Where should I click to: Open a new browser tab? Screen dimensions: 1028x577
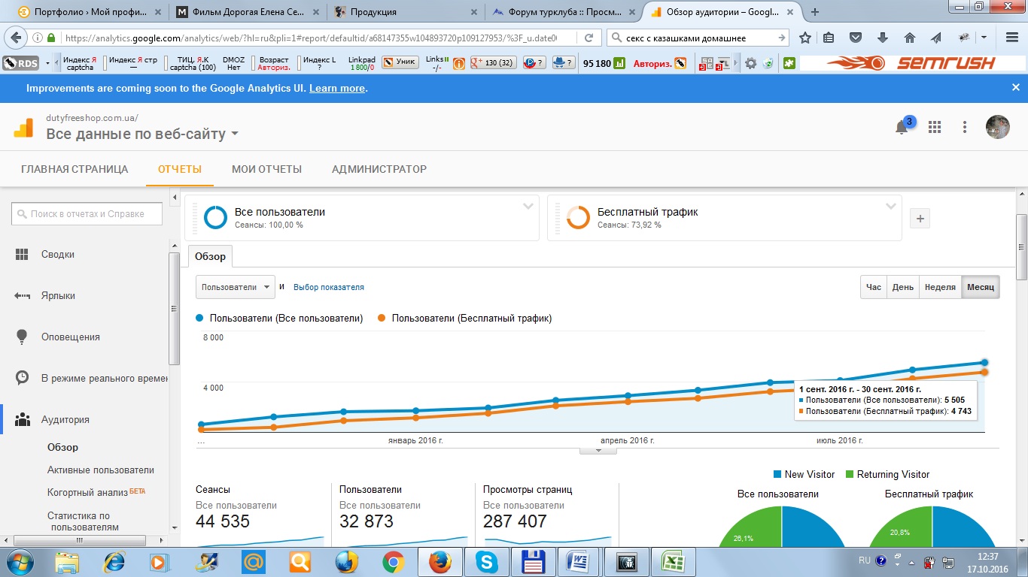(x=815, y=12)
